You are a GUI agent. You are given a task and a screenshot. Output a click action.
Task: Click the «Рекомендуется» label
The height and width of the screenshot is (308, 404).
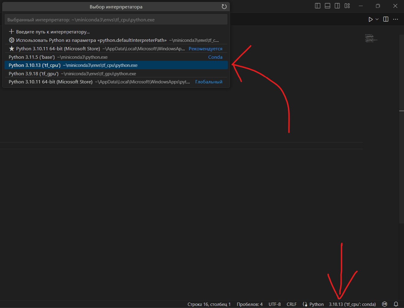coord(205,49)
